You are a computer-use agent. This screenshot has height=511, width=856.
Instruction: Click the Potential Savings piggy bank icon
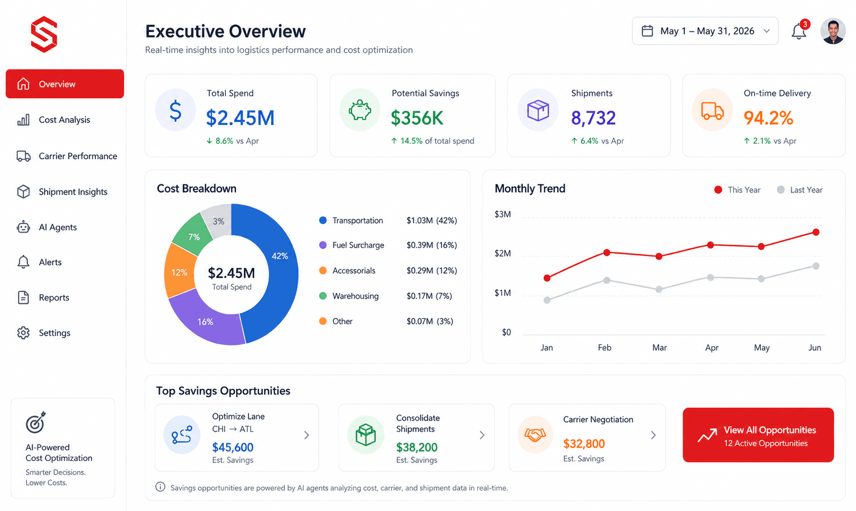(x=360, y=110)
